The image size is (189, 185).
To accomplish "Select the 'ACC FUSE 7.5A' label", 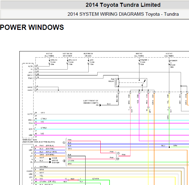I will click(x=92, y=62).
